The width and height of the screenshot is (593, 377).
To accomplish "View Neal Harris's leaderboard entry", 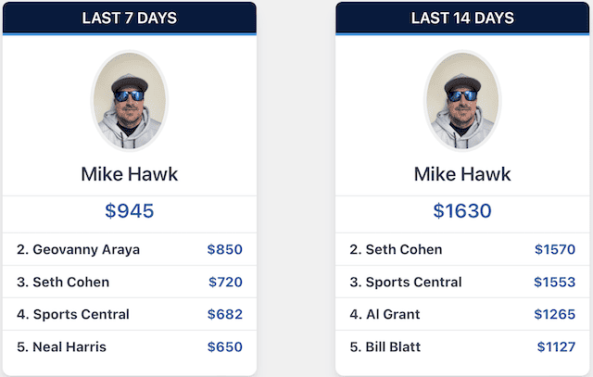I will [130, 346].
